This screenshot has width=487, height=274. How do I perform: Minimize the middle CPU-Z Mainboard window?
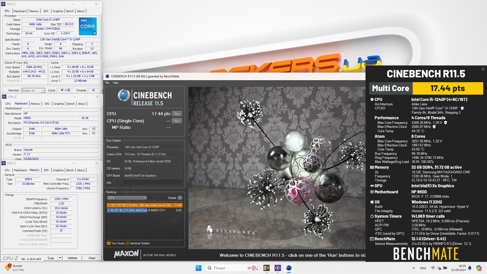(74, 97)
